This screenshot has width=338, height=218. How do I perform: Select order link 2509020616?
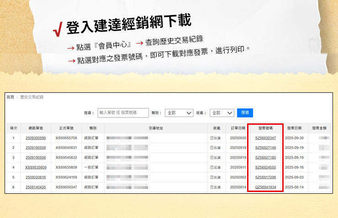pyautogui.click(x=36, y=177)
